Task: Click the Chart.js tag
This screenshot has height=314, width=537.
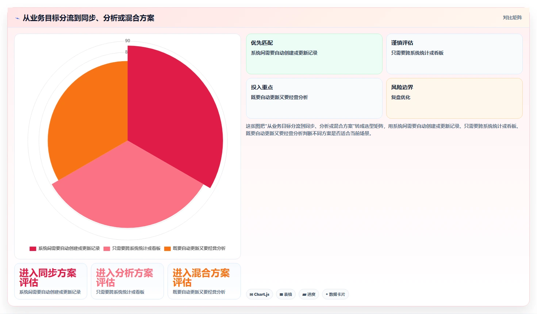Action: pyautogui.click(x=260, y=294)
